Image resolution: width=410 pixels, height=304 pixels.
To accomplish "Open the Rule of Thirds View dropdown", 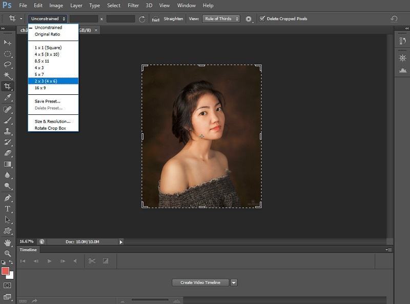I will pos(221,18).
